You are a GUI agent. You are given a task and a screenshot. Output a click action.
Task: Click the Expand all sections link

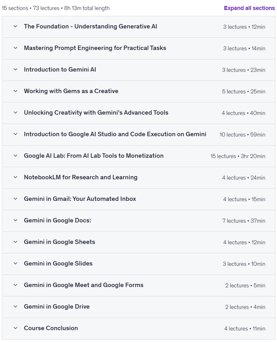click(x=249, y=8)
